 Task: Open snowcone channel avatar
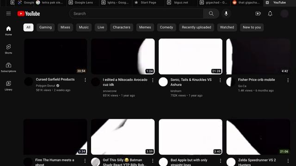pos(96,82)
